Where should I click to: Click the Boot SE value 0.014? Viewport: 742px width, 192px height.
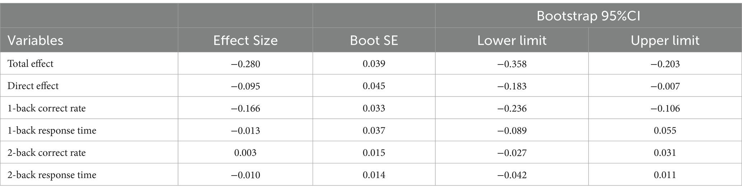pos(374,175)
